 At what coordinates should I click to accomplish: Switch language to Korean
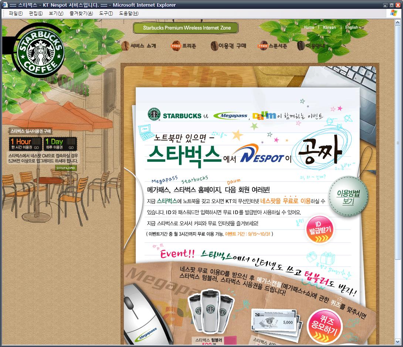pos(329,27)
